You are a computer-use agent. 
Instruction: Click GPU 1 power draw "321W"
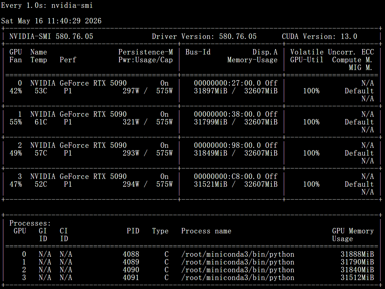(x=131, y=122)
